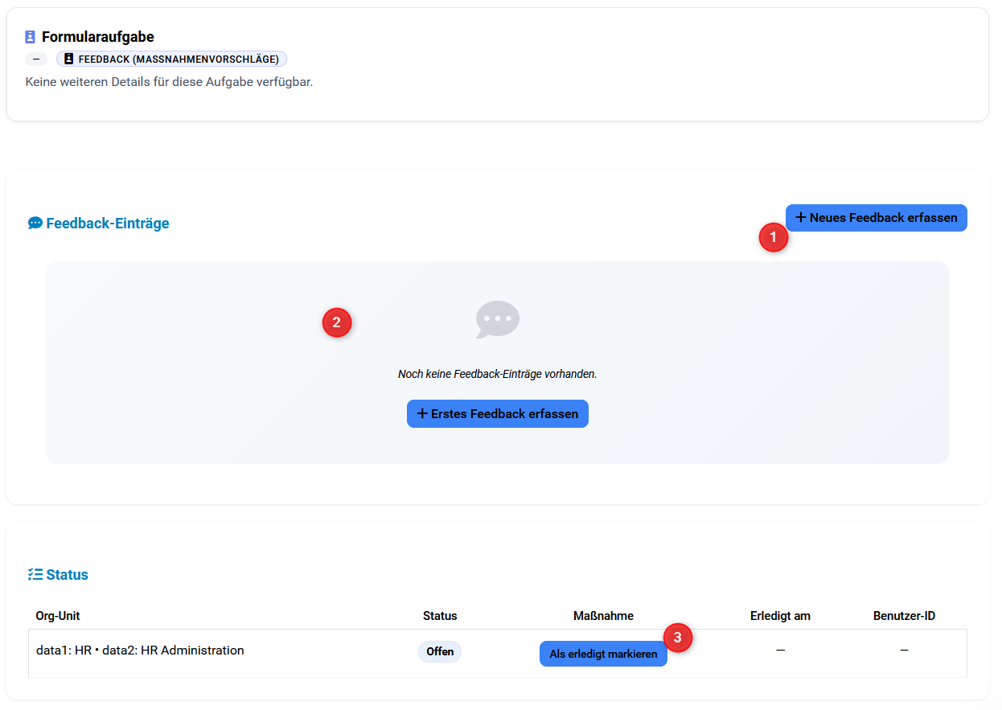Viewport: 1002px width, 710px height.
Task: Click the red annotation marker number 2
Action: (337, 323)
